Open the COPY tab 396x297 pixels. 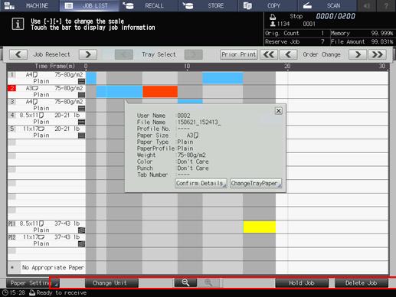pyautogui.click(x=267, y=5)
